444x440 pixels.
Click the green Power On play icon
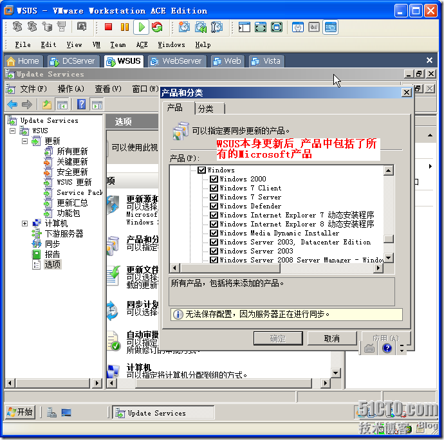pyautogui.click(x=142, y=27)
